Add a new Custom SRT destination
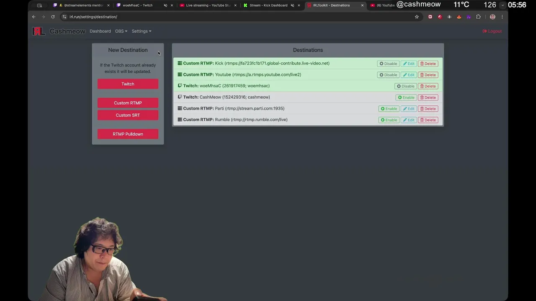The width and height of the screenshot is (536, 301). click(x=128, y=115)
